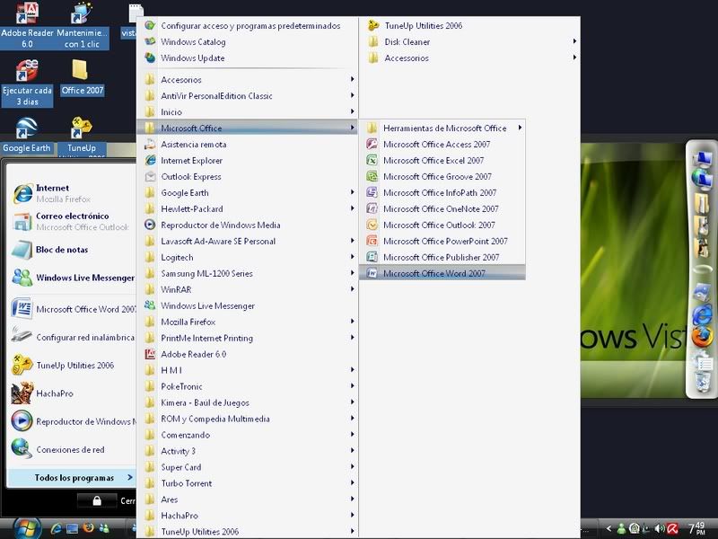
Task: Open Conexiones de red in Start menu
Action: [x=71, y=450]
